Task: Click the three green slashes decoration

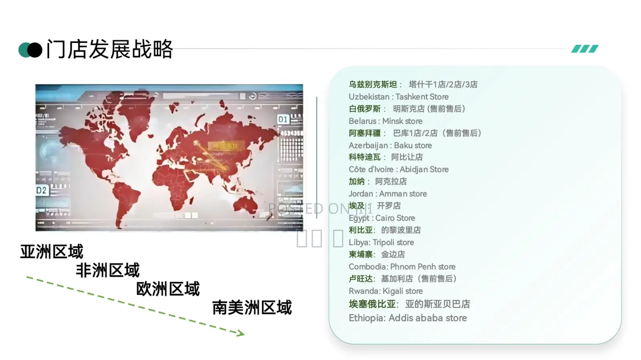Action: click(x=584, y=49)
